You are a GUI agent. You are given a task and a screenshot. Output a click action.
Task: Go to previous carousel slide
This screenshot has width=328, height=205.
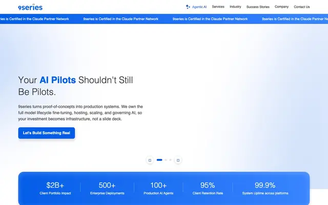pos(150,160)
